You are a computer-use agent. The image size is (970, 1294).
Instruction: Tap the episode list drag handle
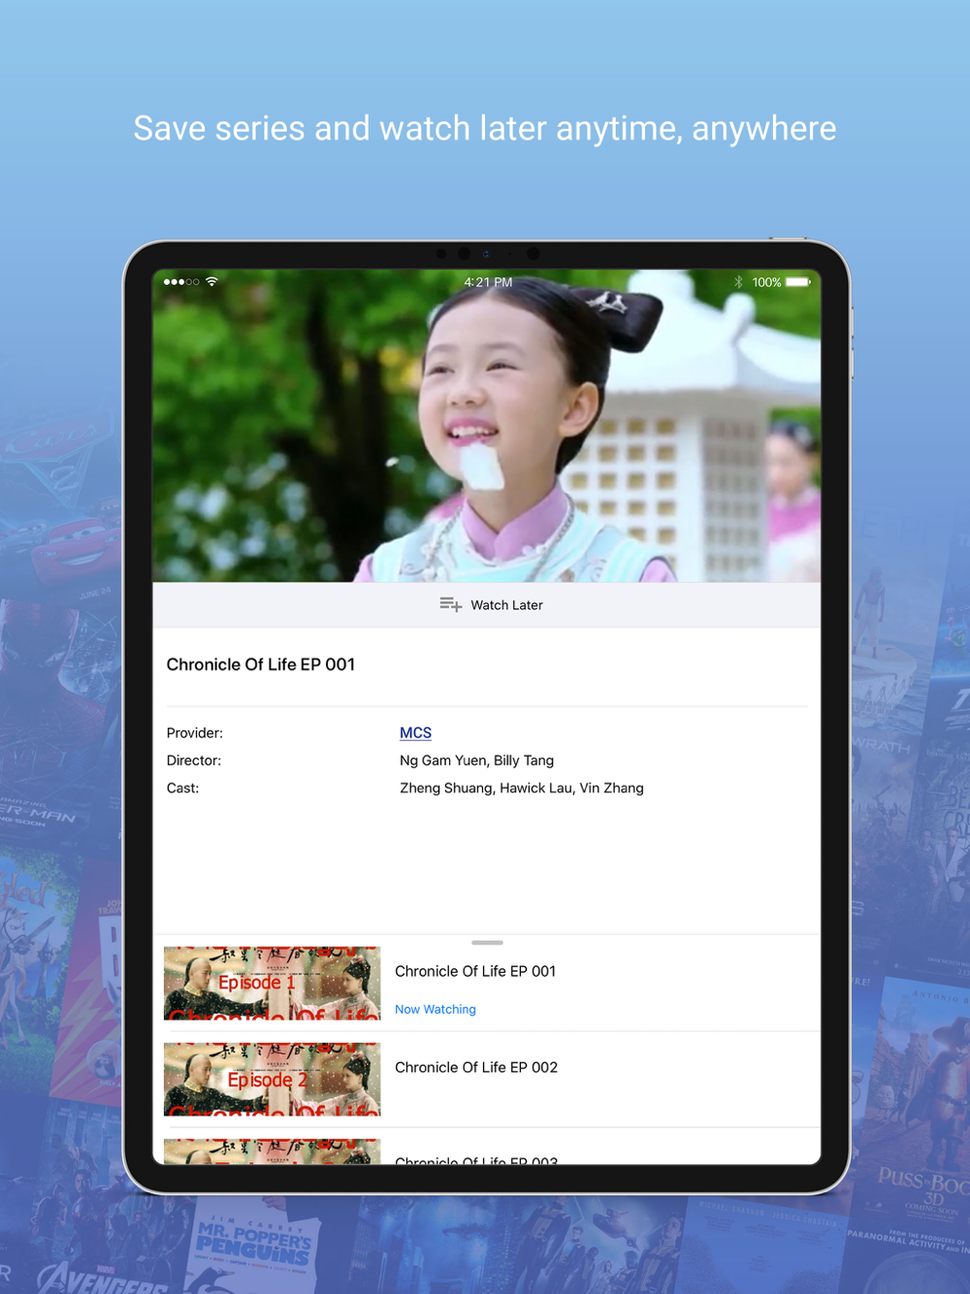(487, 942)
